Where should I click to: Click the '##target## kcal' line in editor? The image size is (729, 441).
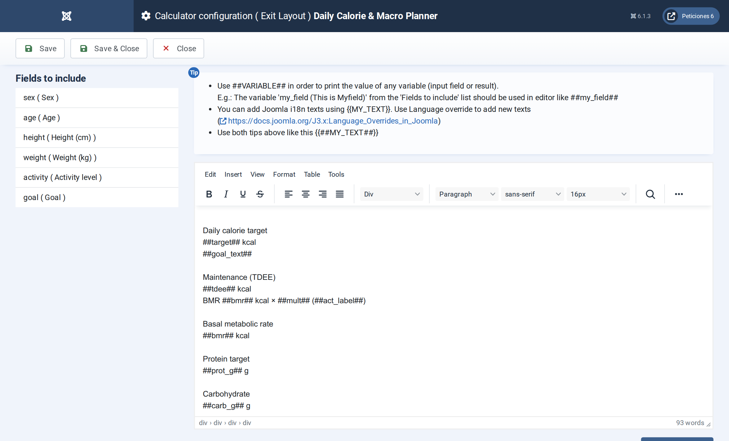point(229,242)
